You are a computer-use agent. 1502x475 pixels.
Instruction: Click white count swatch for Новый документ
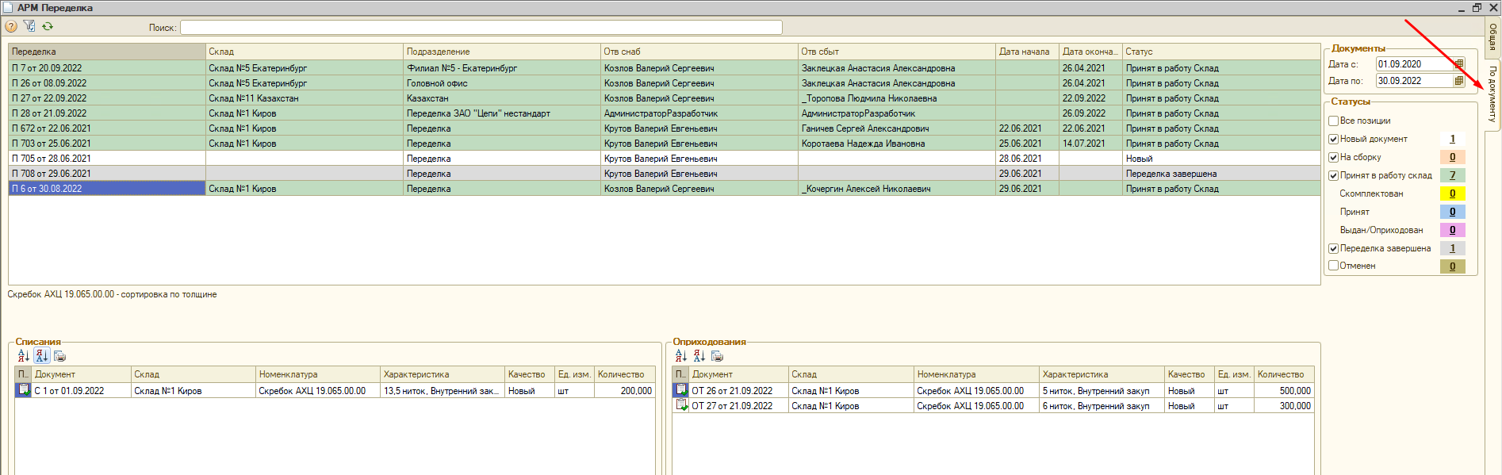1452,139
